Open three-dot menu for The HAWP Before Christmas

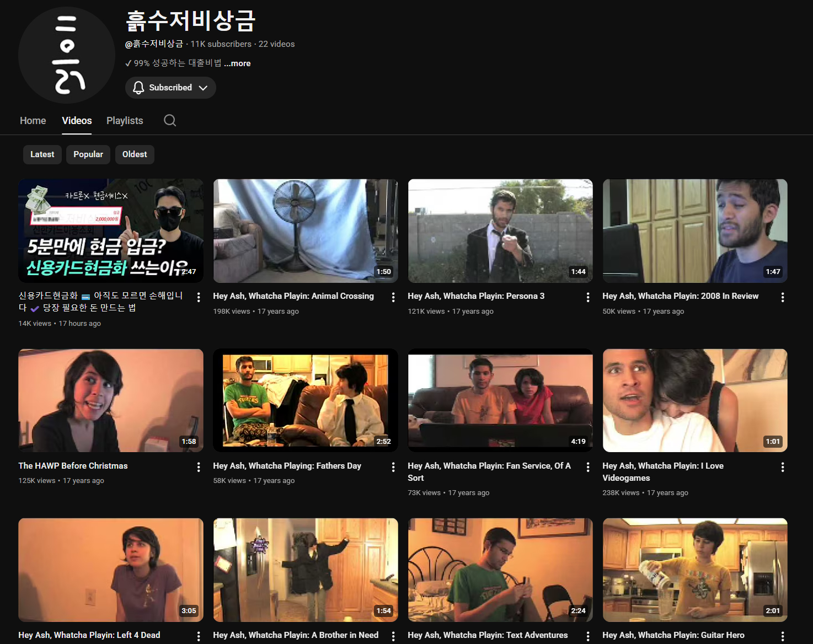pyautogui.click(x=199, y=467)
